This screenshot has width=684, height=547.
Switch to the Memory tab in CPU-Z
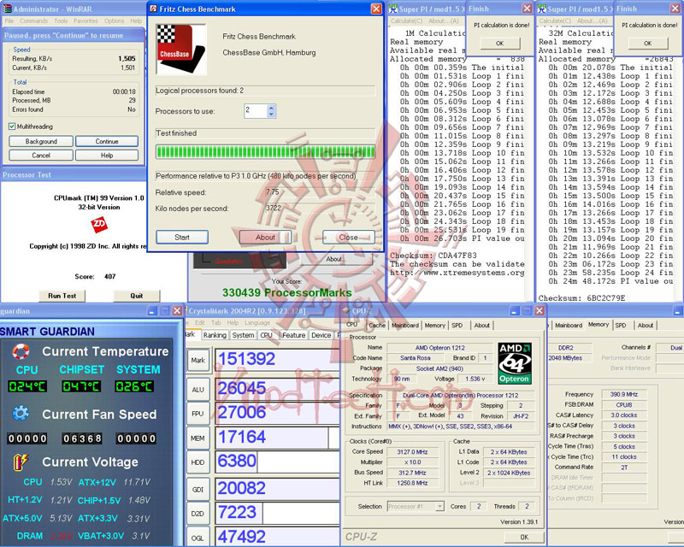click(435, 326)
